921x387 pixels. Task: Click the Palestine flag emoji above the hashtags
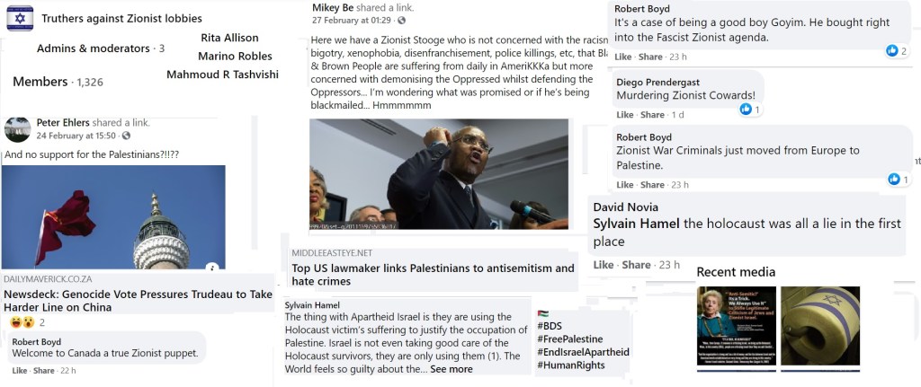[542, 313]
